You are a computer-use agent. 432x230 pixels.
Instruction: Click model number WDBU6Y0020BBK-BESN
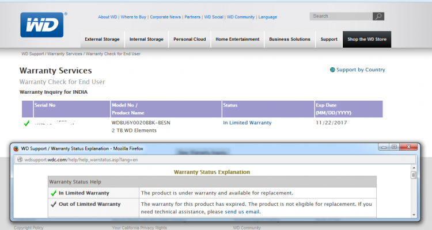(141, 122)
